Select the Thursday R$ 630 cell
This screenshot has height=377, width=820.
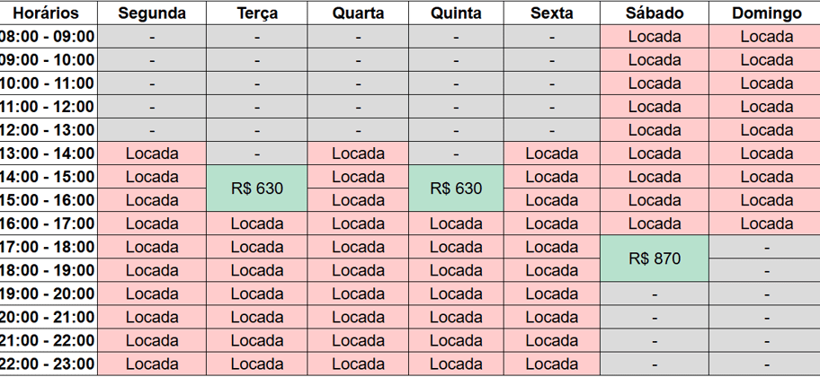click(456, 188)
